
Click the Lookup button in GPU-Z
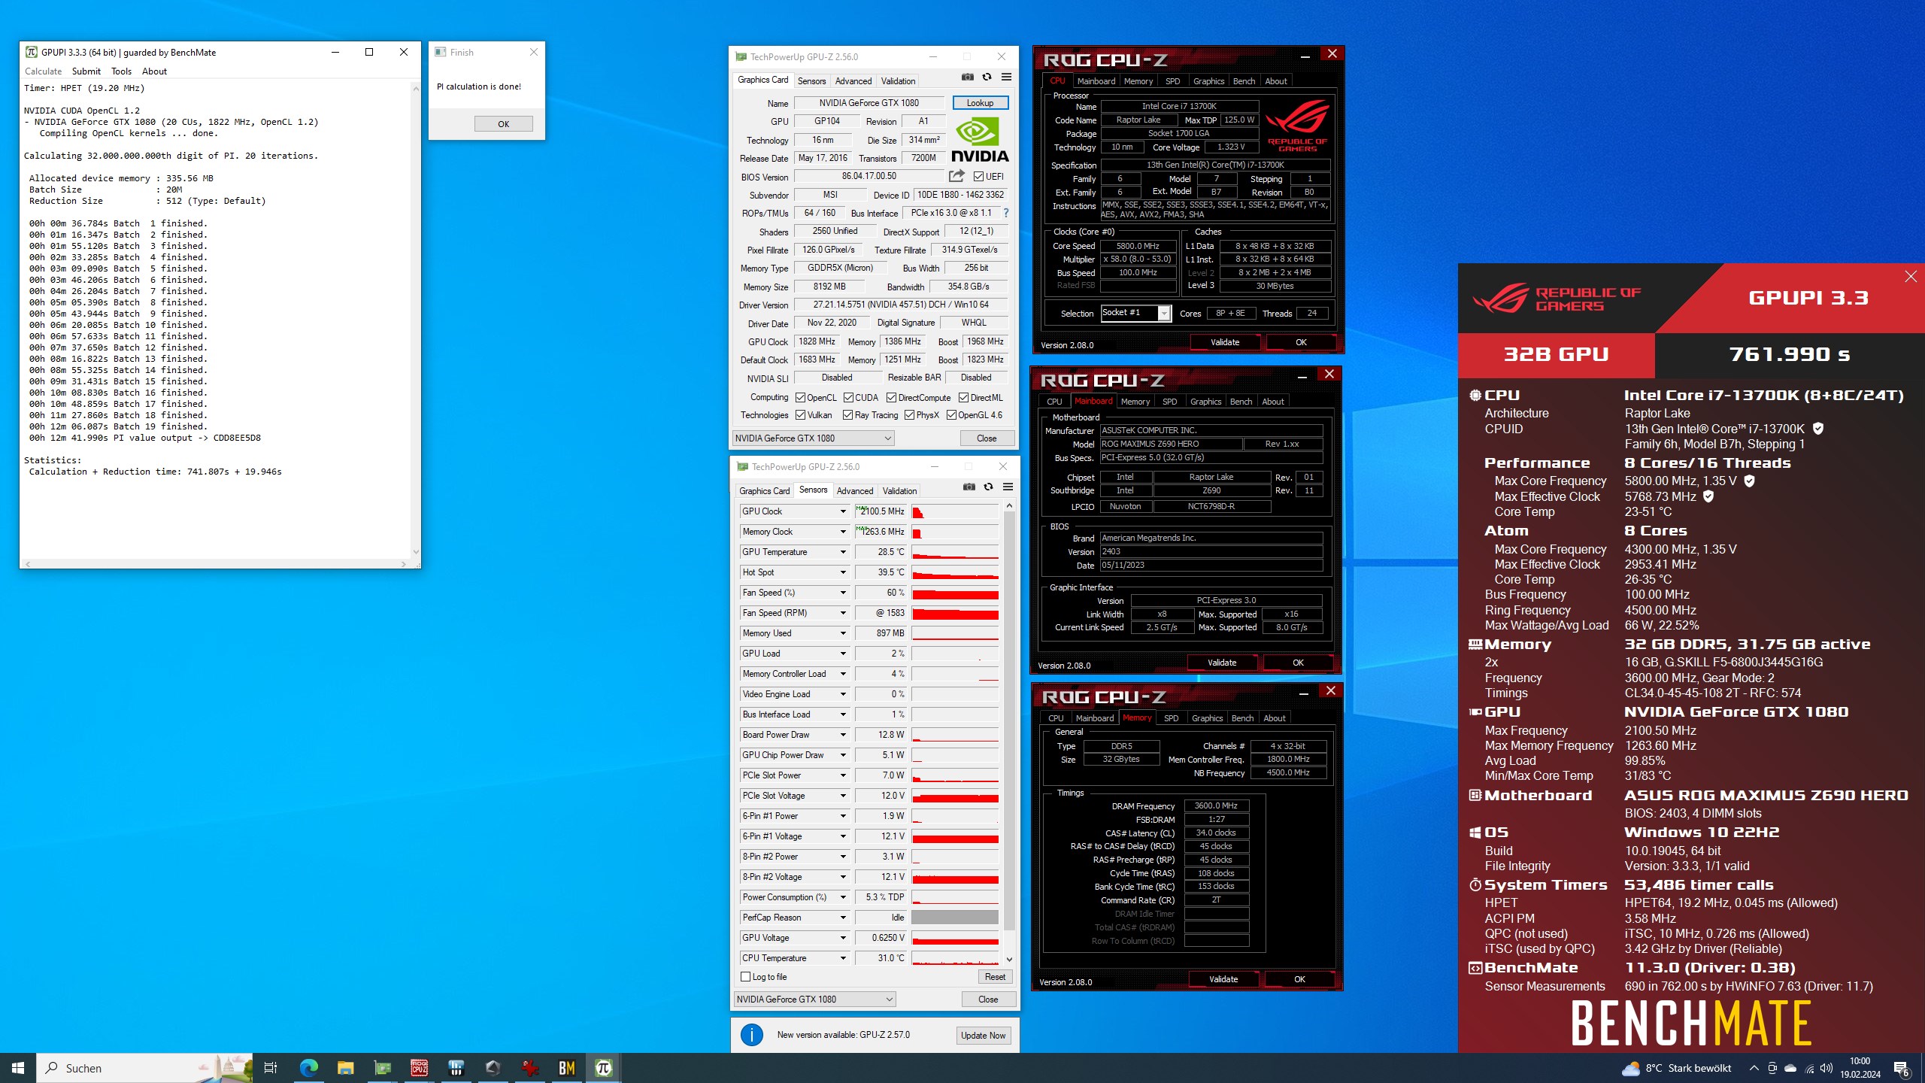[x=981, y=103]
